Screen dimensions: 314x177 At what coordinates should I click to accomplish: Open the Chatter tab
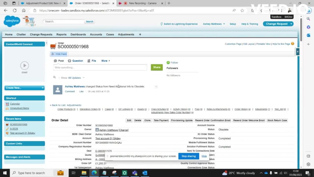[x=21, y=35]
